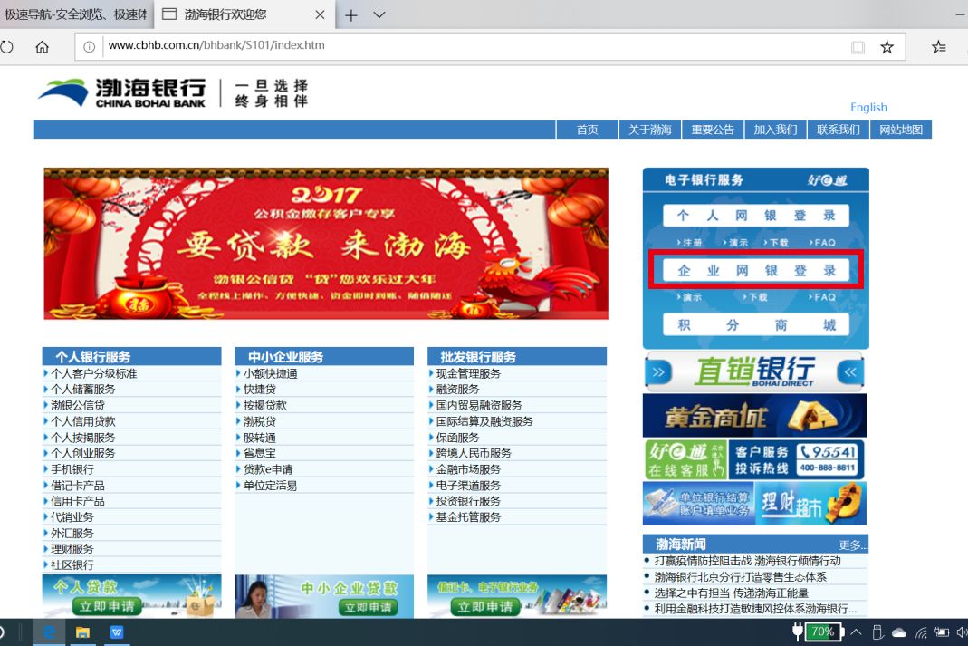Screen dimensions: 968x646
Task: Open 国际结算及融资服务 link
Action: click(484, 421)
